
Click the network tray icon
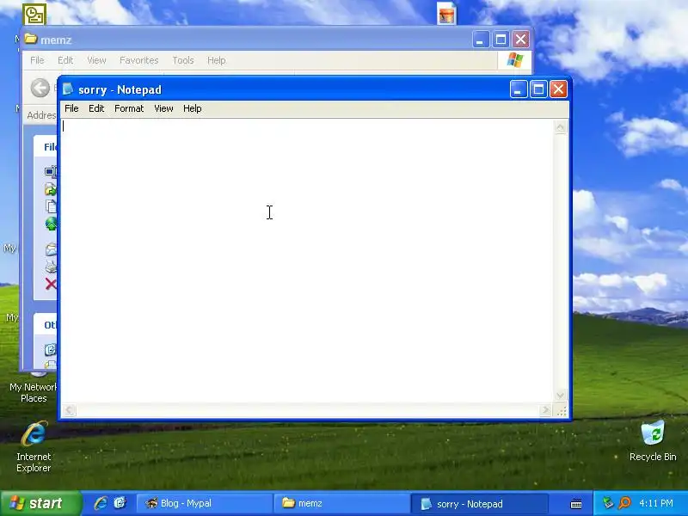(608, 503)
